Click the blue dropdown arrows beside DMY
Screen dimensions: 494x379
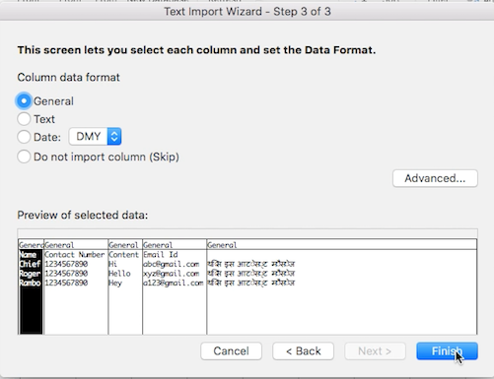coord(114,137)
